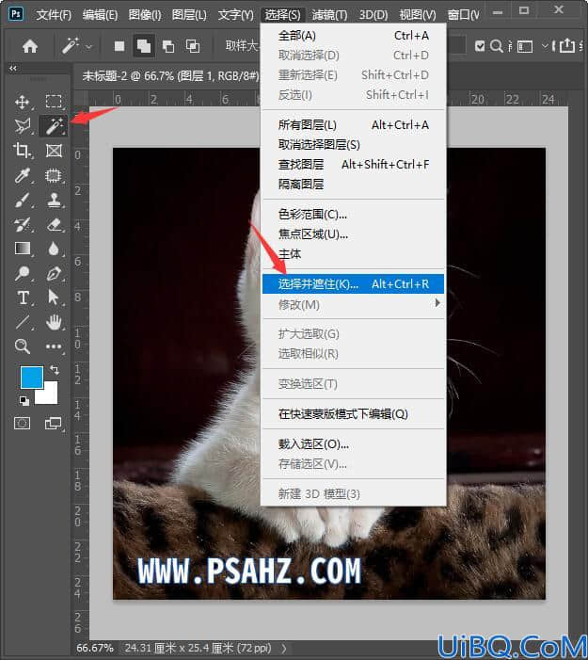Image resolution: width=588 pixels, height=660 pixels.
Task: Select the Magic Wand tool in toolbox
Action: pos(54,125)
